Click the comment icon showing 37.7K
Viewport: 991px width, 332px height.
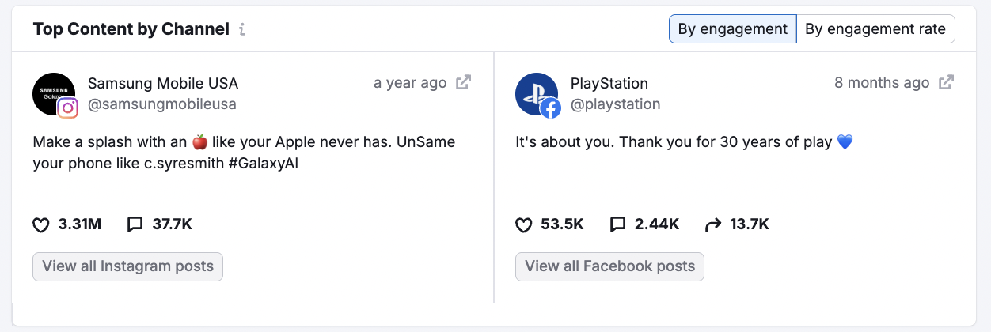135,224
